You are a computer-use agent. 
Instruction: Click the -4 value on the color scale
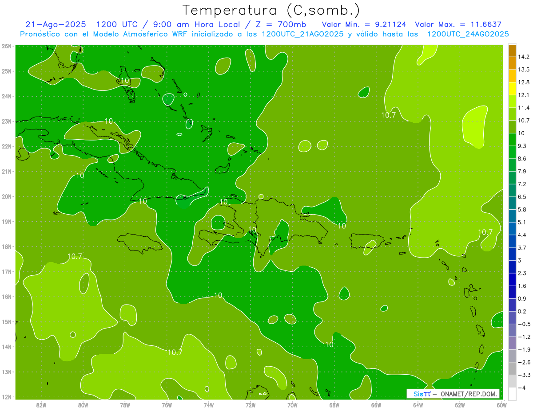[x=521, y=388]
